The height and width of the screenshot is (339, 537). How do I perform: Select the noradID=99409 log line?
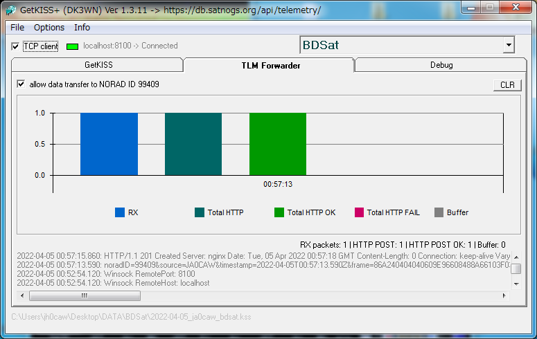[263, 265]
